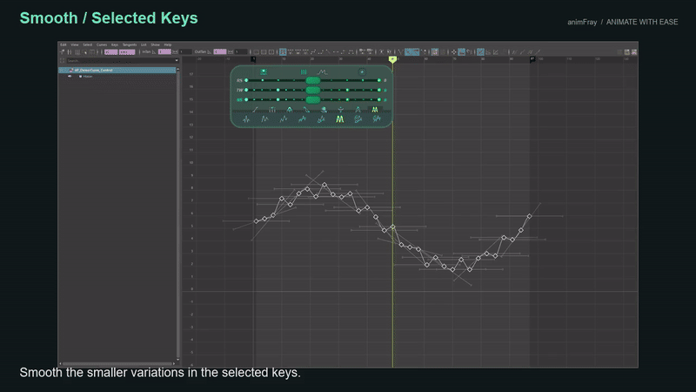Open the Tangents menu
The height and width of the screenshot is (392, 696).
tap(130, 45)
